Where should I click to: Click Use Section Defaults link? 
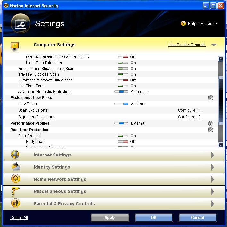coord(187,45)
